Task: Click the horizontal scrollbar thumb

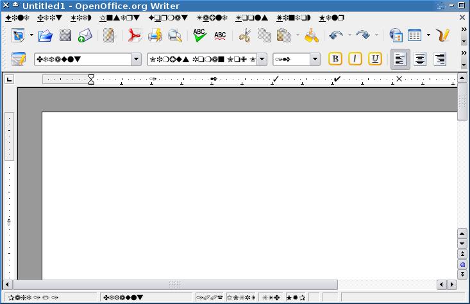Action: pos(174,284)
